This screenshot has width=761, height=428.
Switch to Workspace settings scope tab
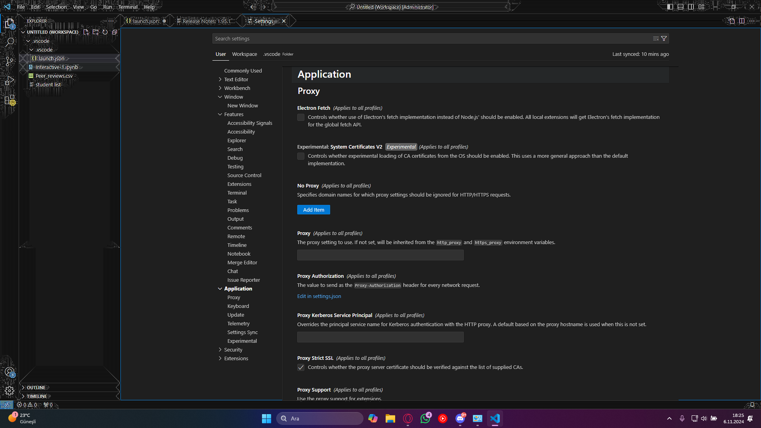[x=245, y=54]
